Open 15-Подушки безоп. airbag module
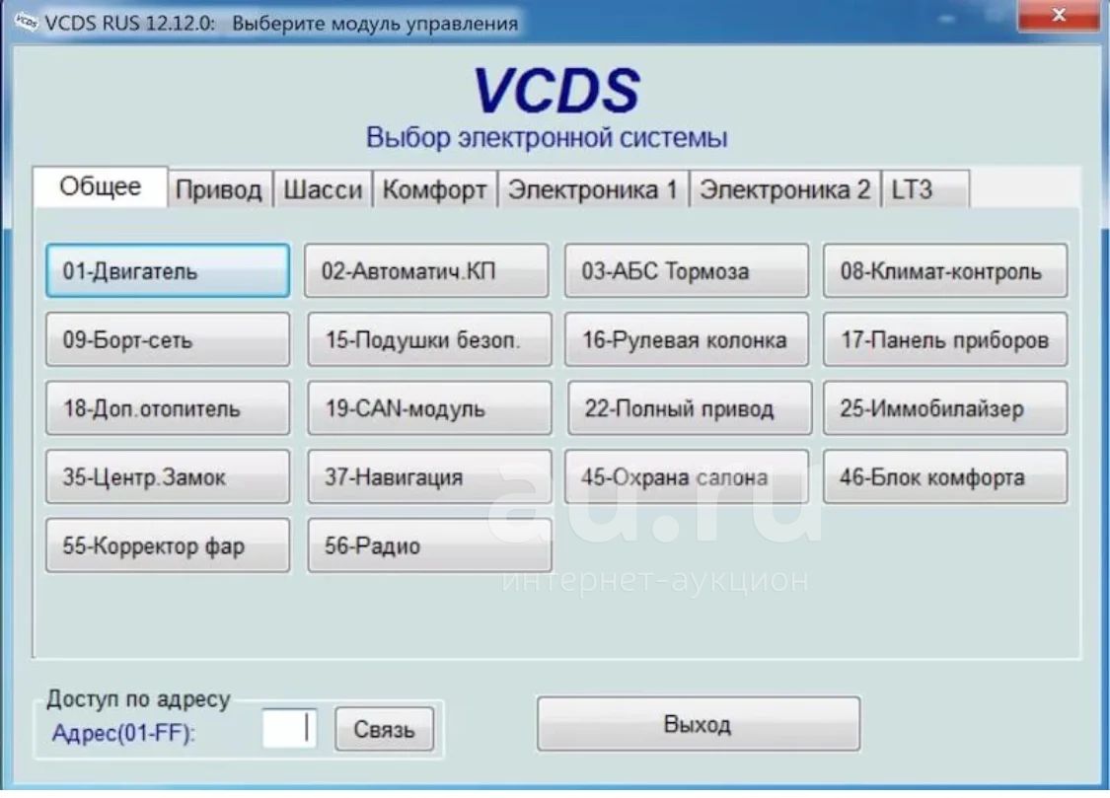 click(x=429, y=339)
